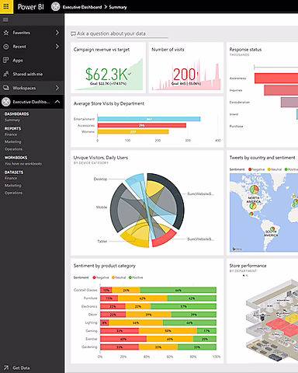Click the Gardening row label

(89, 347)
